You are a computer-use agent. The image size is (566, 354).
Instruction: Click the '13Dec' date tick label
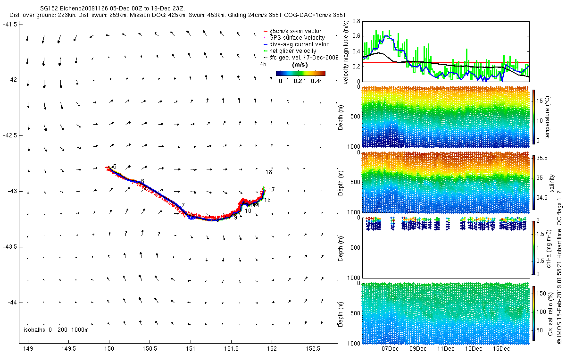click(x=474, y=348)
